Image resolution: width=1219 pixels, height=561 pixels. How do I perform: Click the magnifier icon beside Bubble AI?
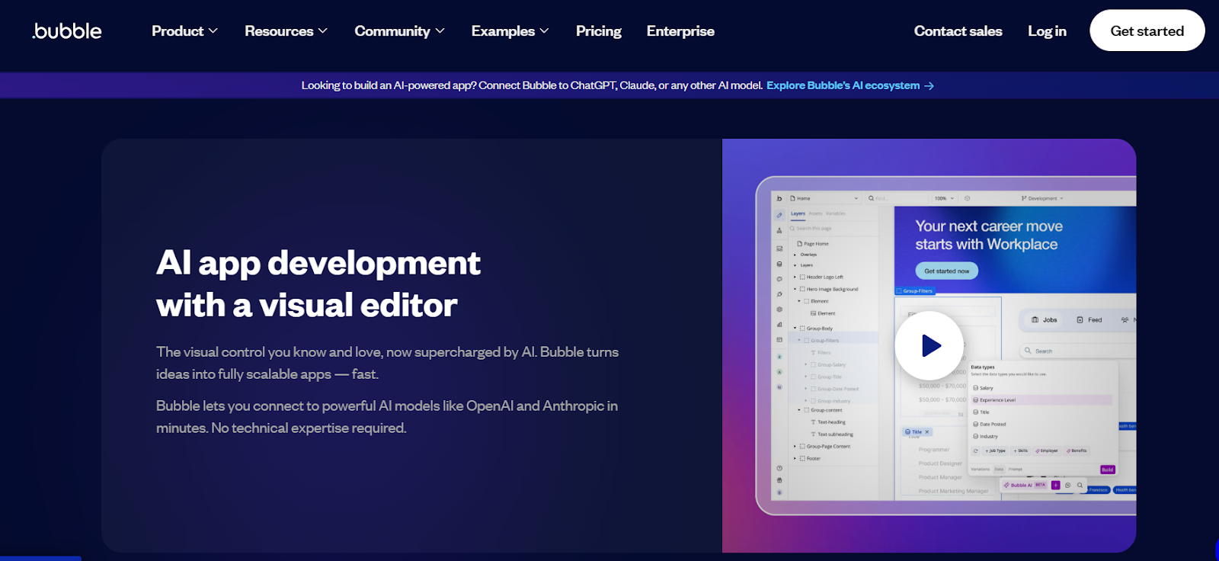(x=1080, y=485)
